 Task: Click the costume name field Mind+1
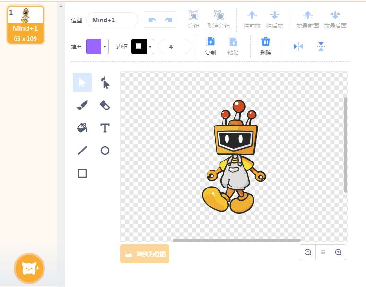click(x=112, y=20)
